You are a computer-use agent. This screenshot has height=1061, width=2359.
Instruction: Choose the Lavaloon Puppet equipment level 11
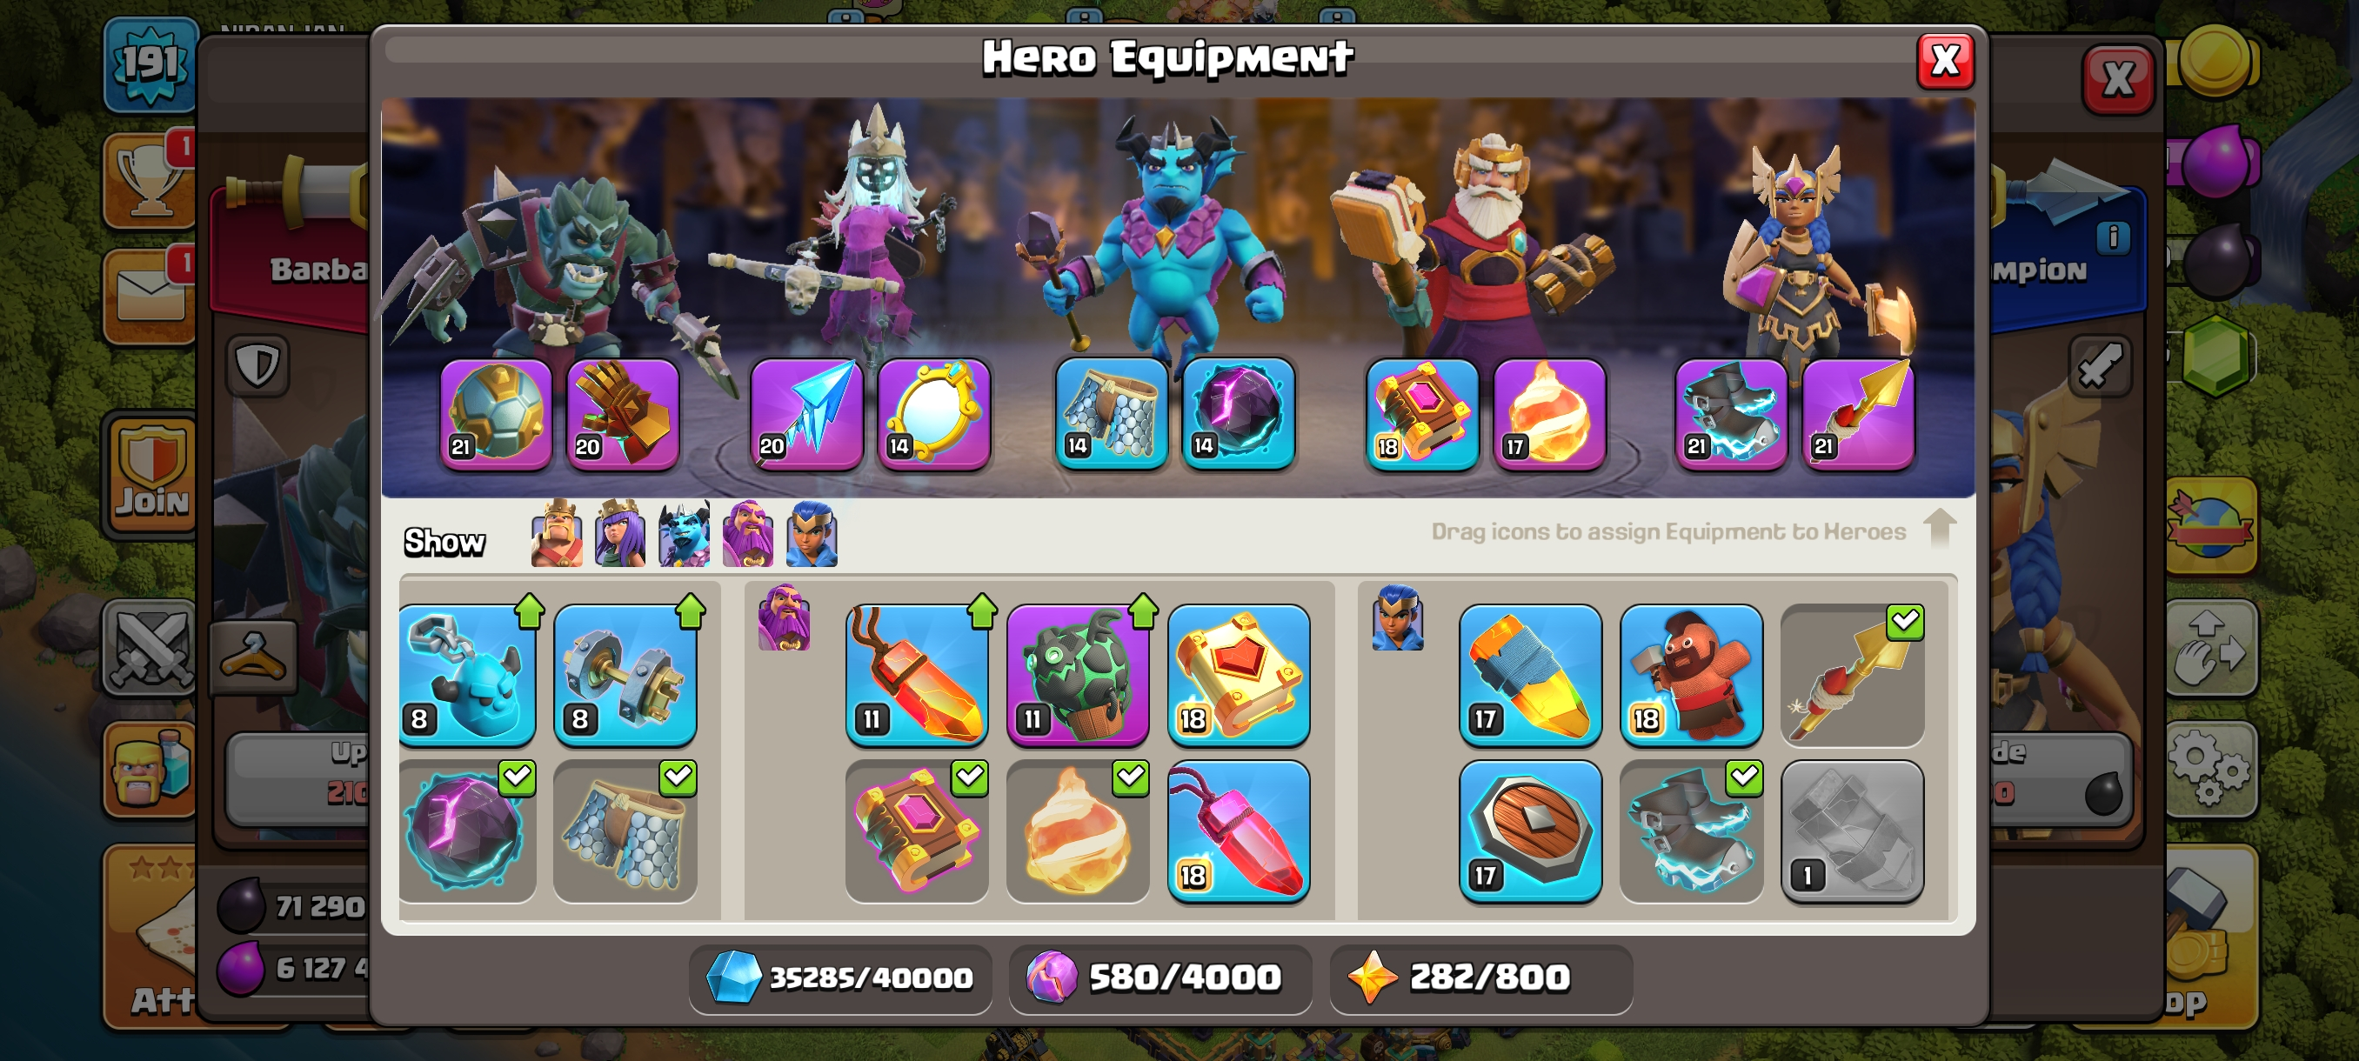[x=1078, y=675]
